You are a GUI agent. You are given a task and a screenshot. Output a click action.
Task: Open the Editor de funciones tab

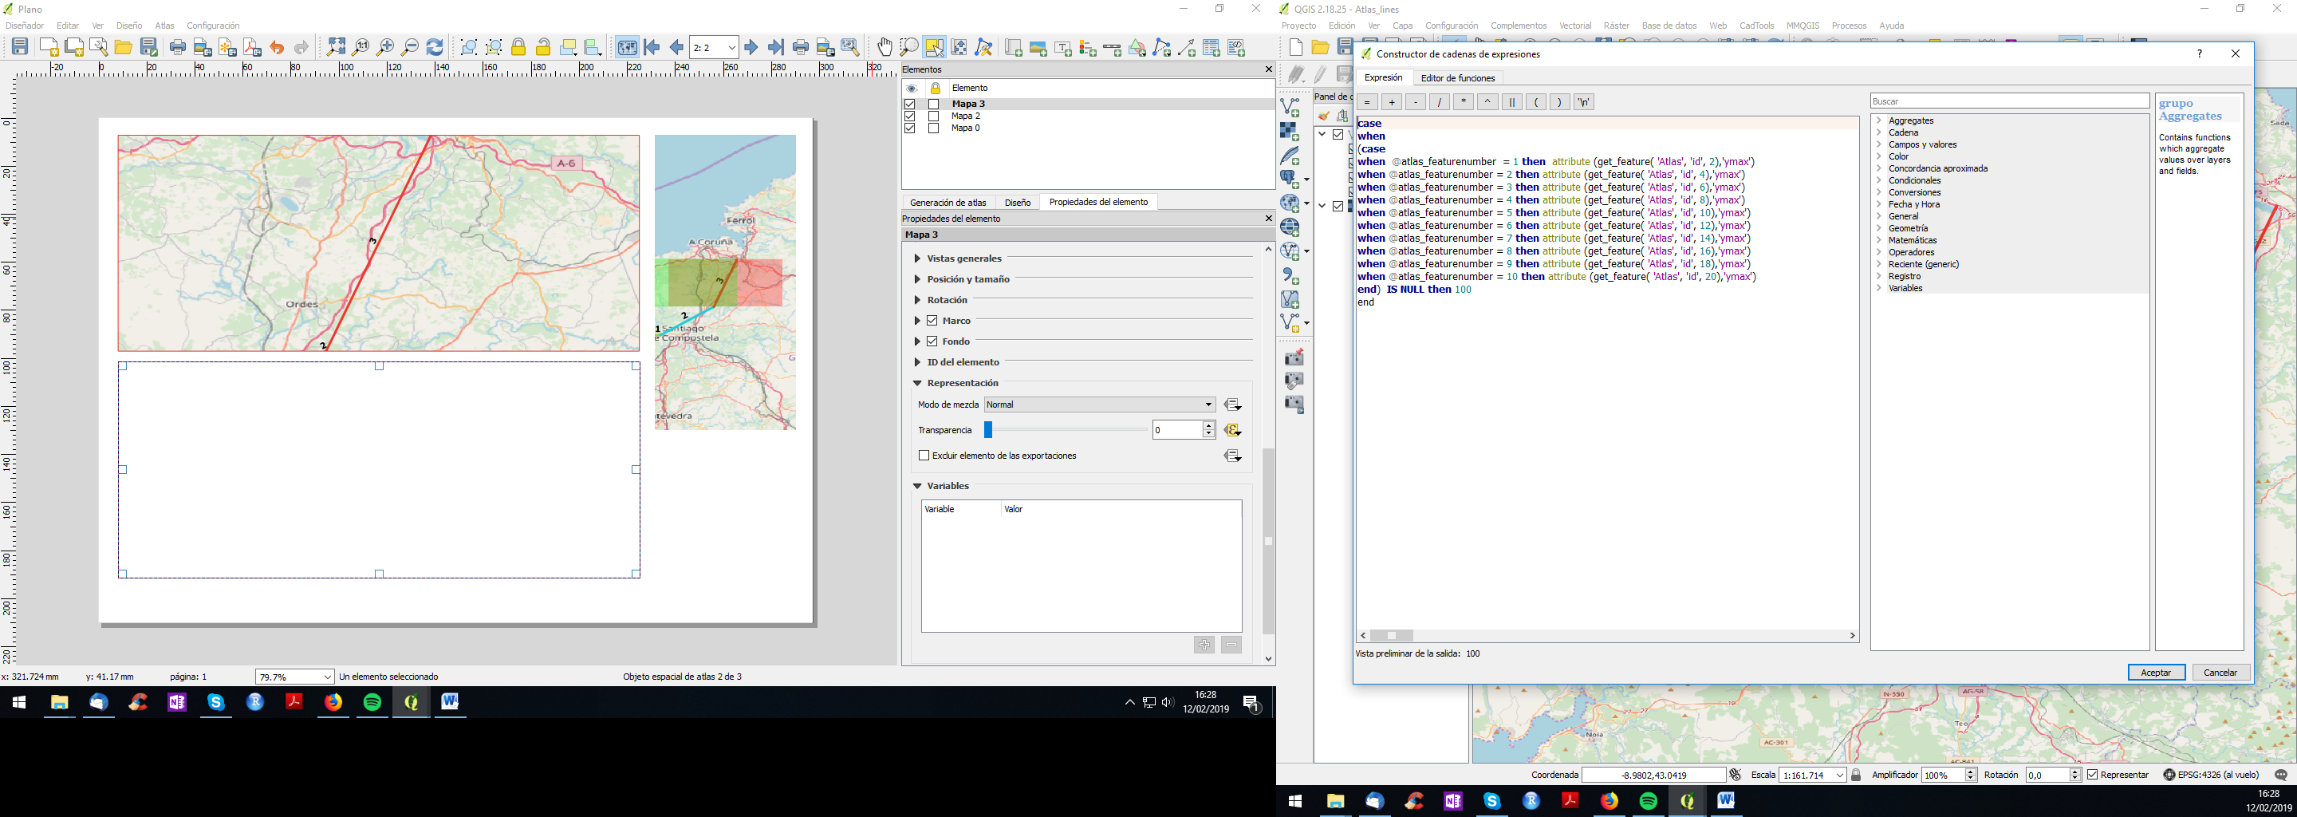1458,78
